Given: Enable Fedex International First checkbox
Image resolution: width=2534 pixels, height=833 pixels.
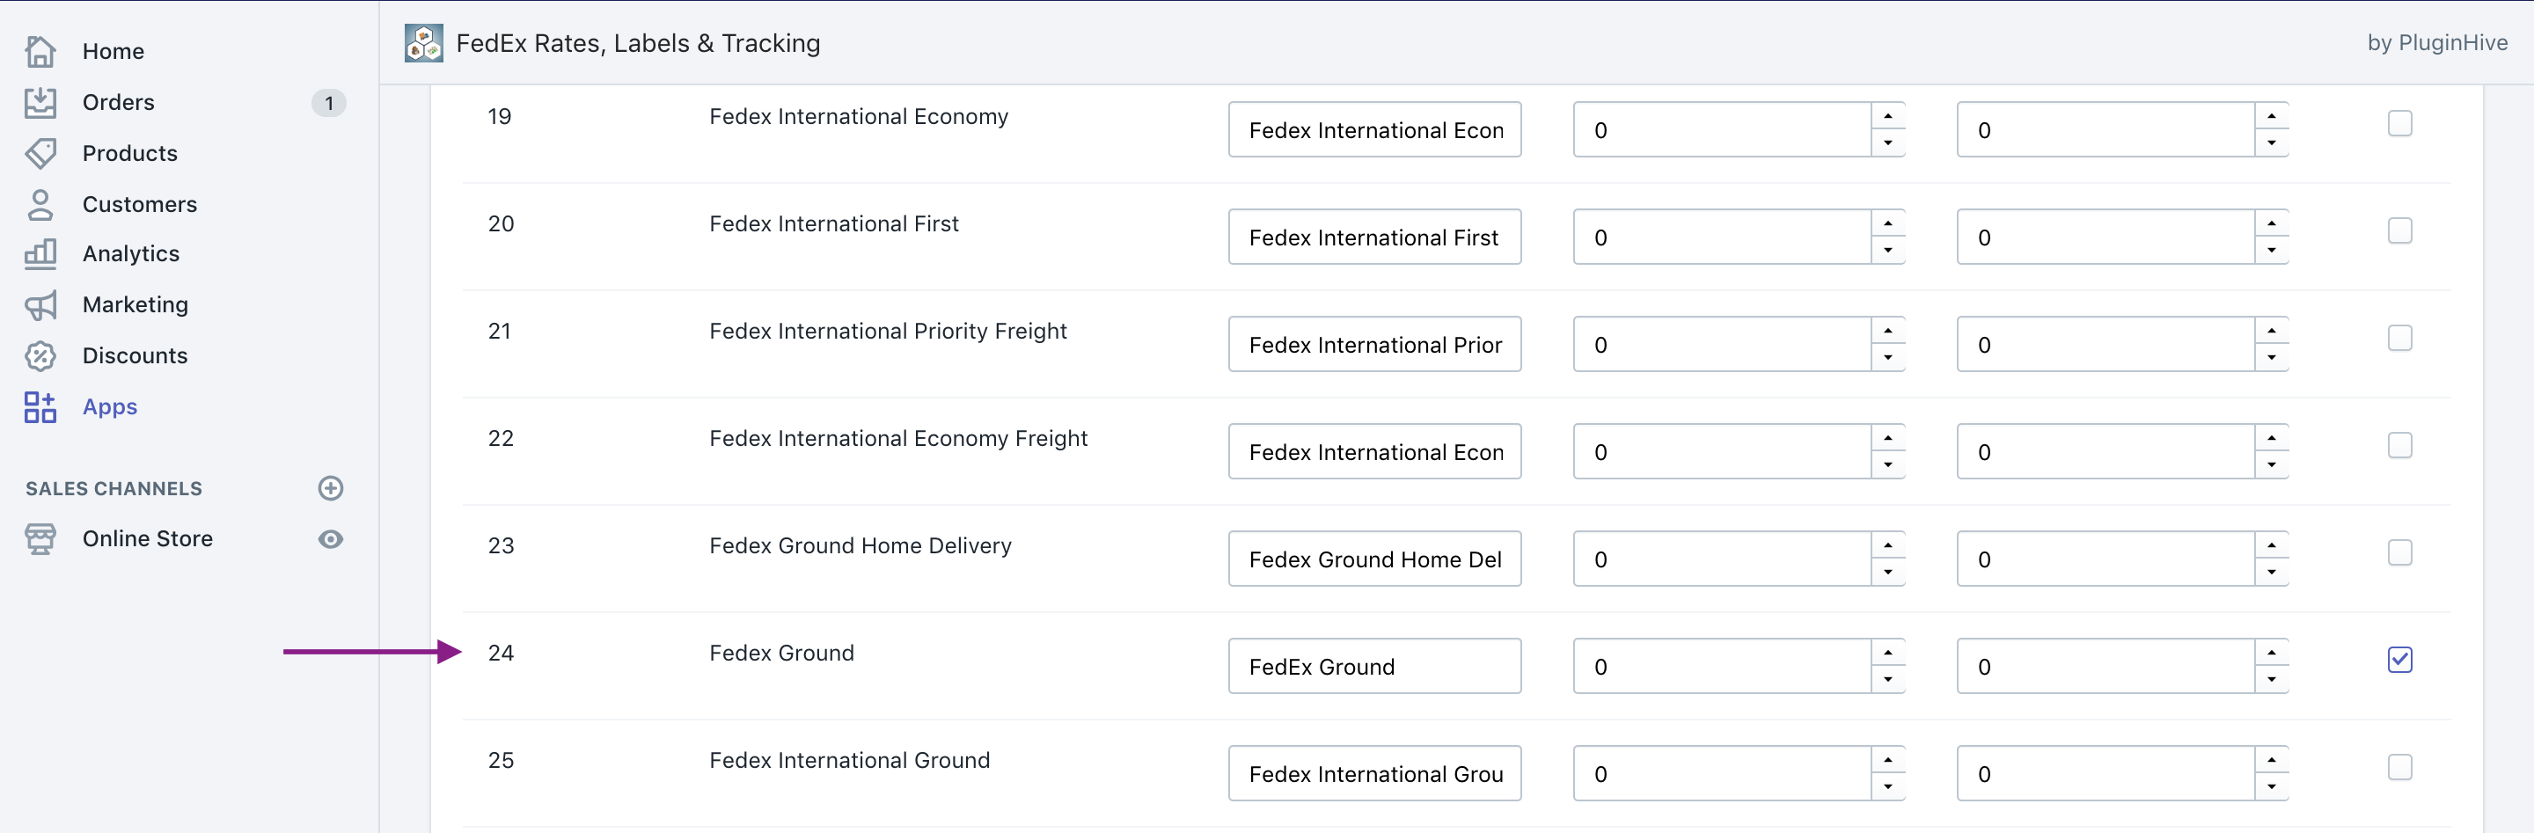Looking at the screenshot, I should point(2399,231).
